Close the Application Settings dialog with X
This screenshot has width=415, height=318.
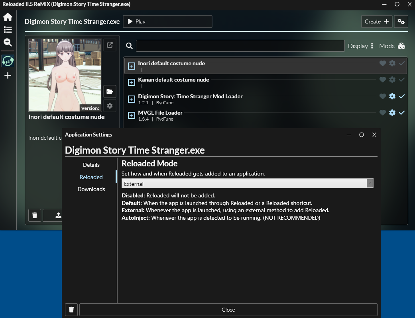[374, 135]
